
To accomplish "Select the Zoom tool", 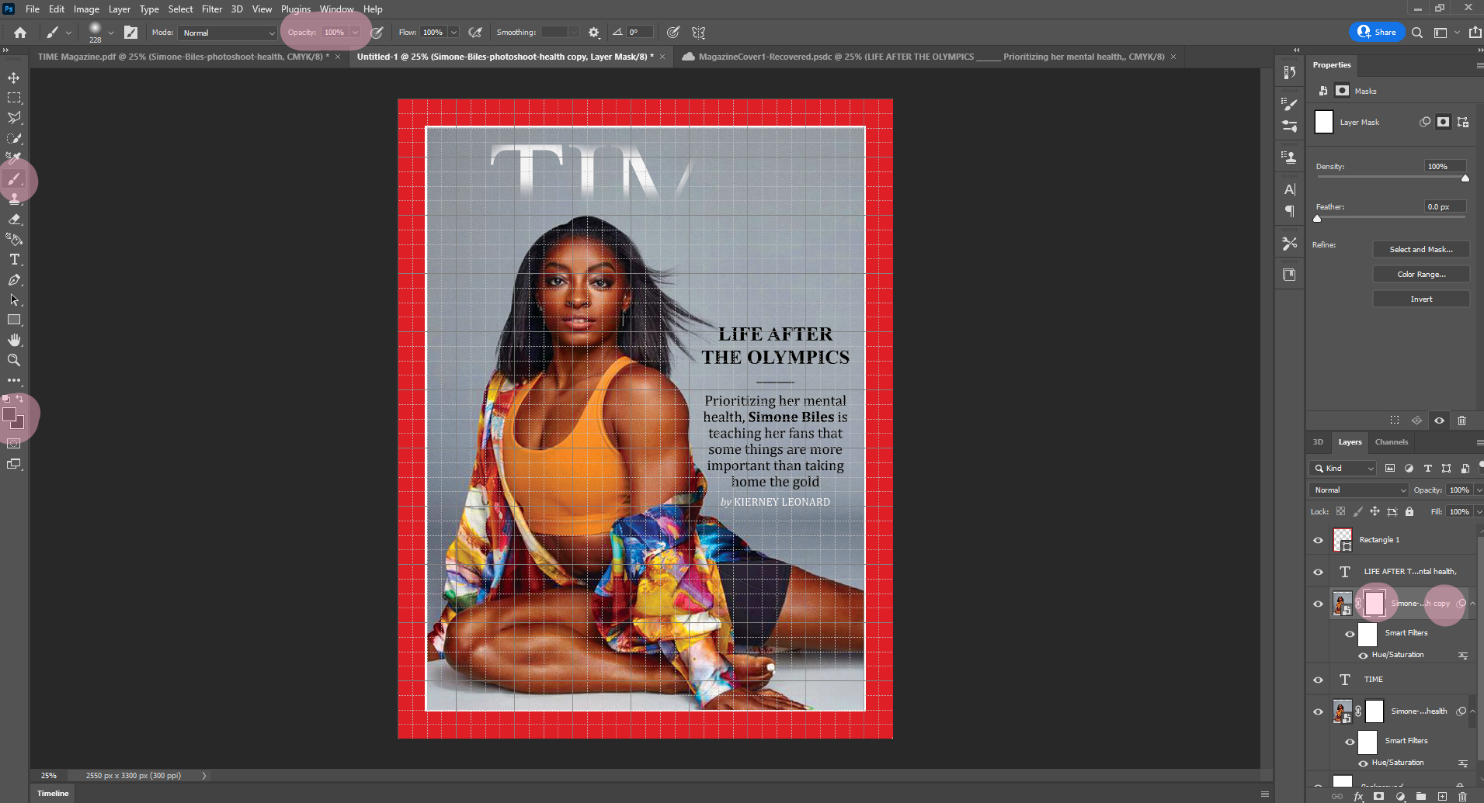I will click(x=14, y=360).
